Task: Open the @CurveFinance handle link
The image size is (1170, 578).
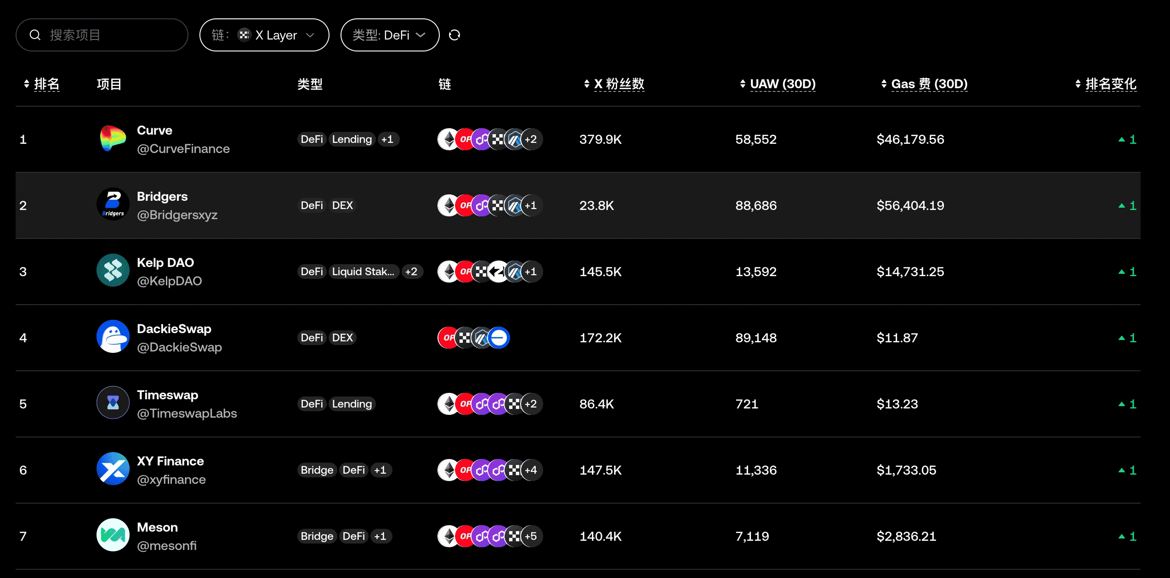Action: point(183,149)
